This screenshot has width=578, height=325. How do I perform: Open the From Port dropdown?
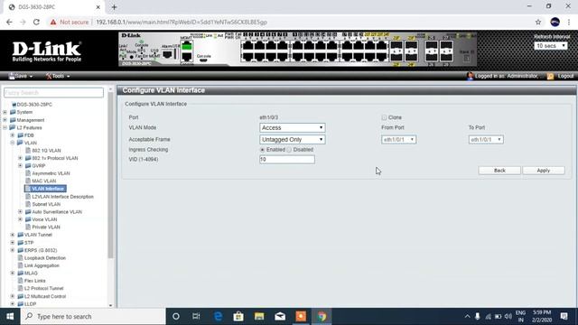click(x=399, y=140)
